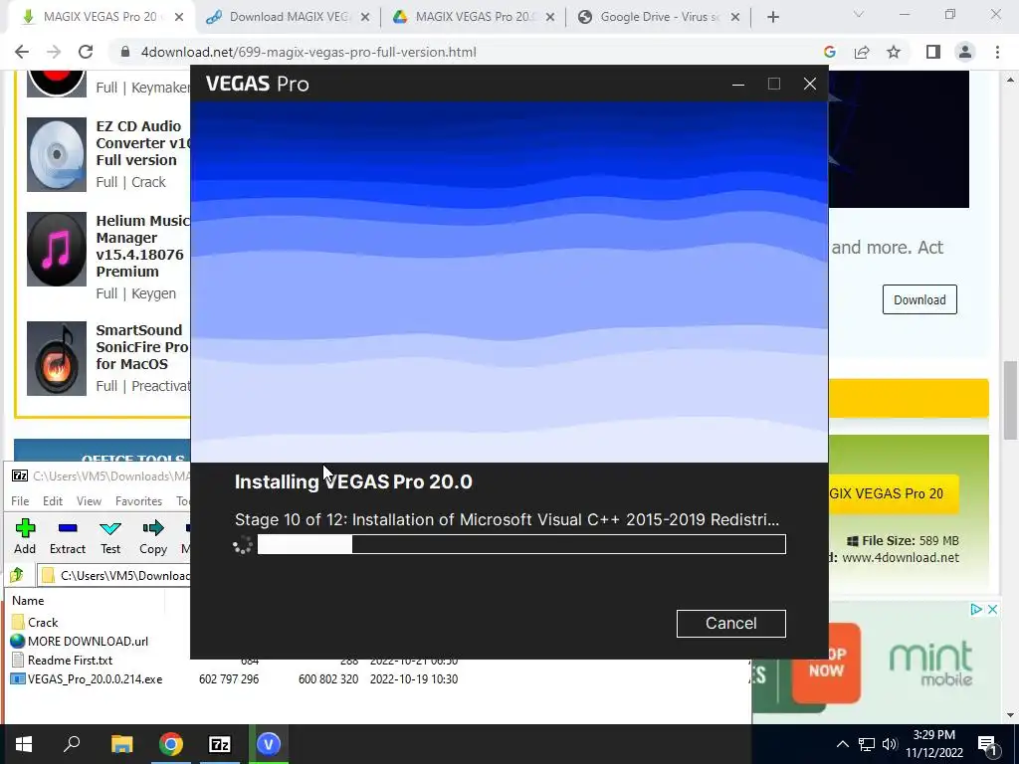Switch to 7-Zip in the taskbar
Image resolution: width=1019 pixels, height=764 pixels.
pyautogui.click(x=220, y=744)
